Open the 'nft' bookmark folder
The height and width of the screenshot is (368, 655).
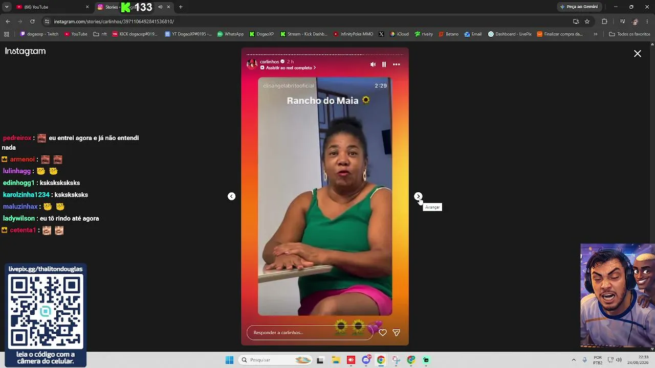[x=100, y=34]
